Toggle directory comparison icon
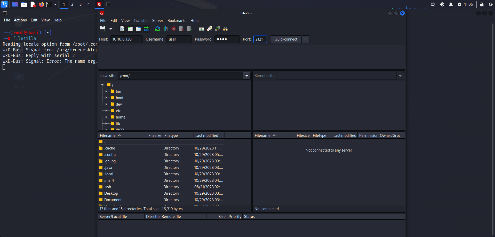 (x=209, y=29)
